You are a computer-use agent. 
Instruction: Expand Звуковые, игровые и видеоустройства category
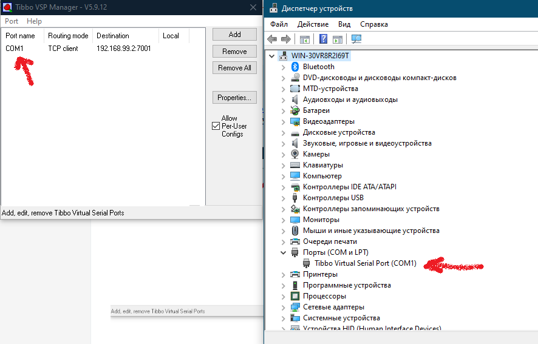(x=283, y=144)
